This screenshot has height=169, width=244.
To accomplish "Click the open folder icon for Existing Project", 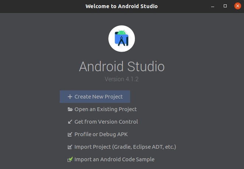I will click(70, 109).
